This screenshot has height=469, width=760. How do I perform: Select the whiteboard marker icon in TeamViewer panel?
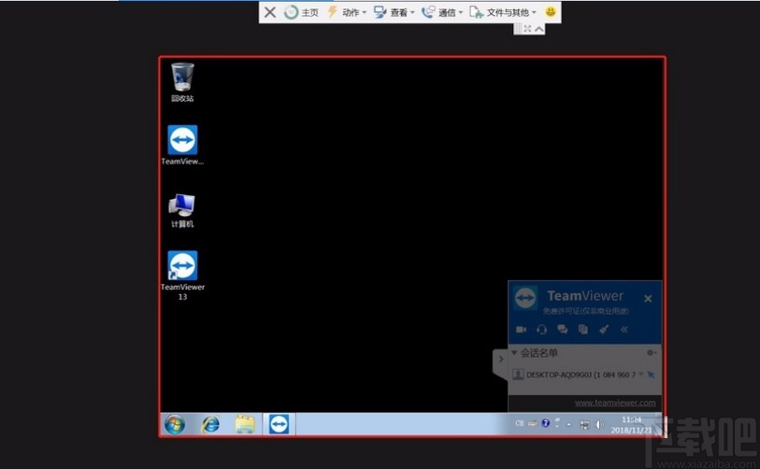tap(604, 329)
